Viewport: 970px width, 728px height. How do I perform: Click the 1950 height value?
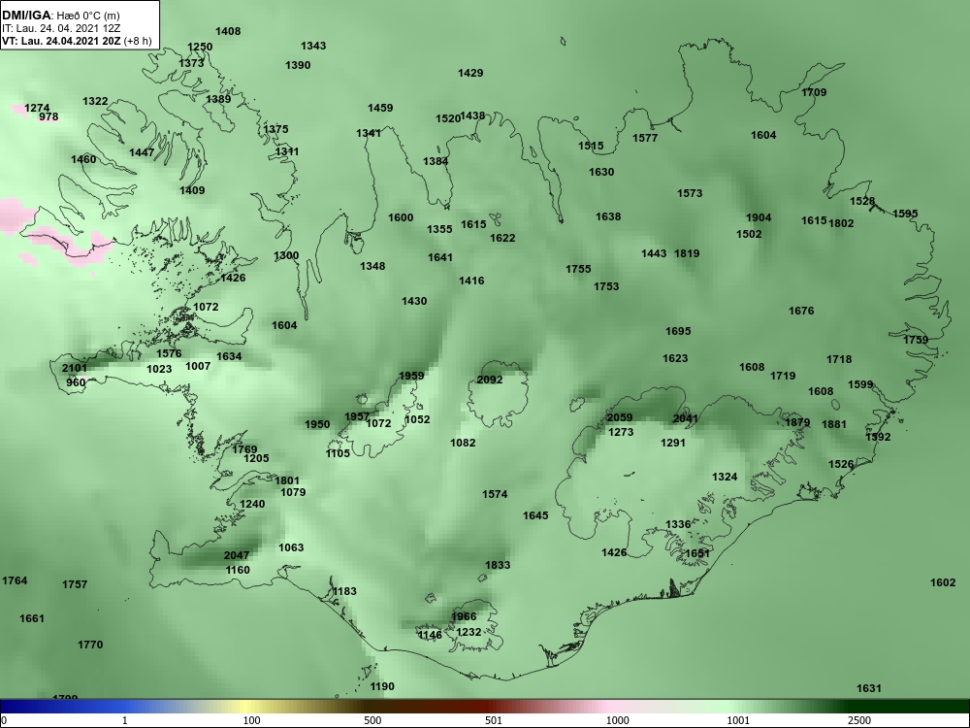tap(317, 425)
